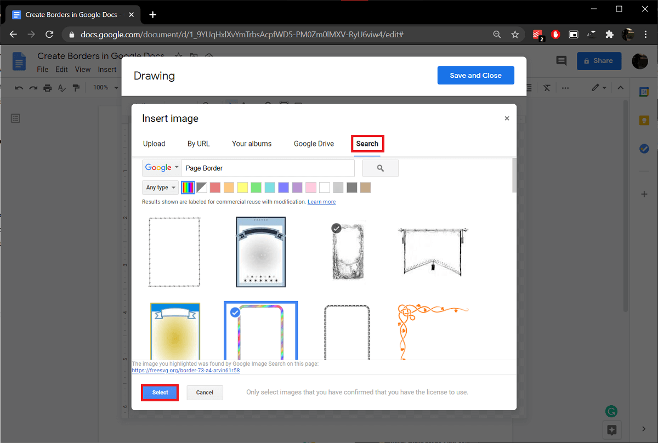
Task: Open the Learn more link
Action: 321,202
